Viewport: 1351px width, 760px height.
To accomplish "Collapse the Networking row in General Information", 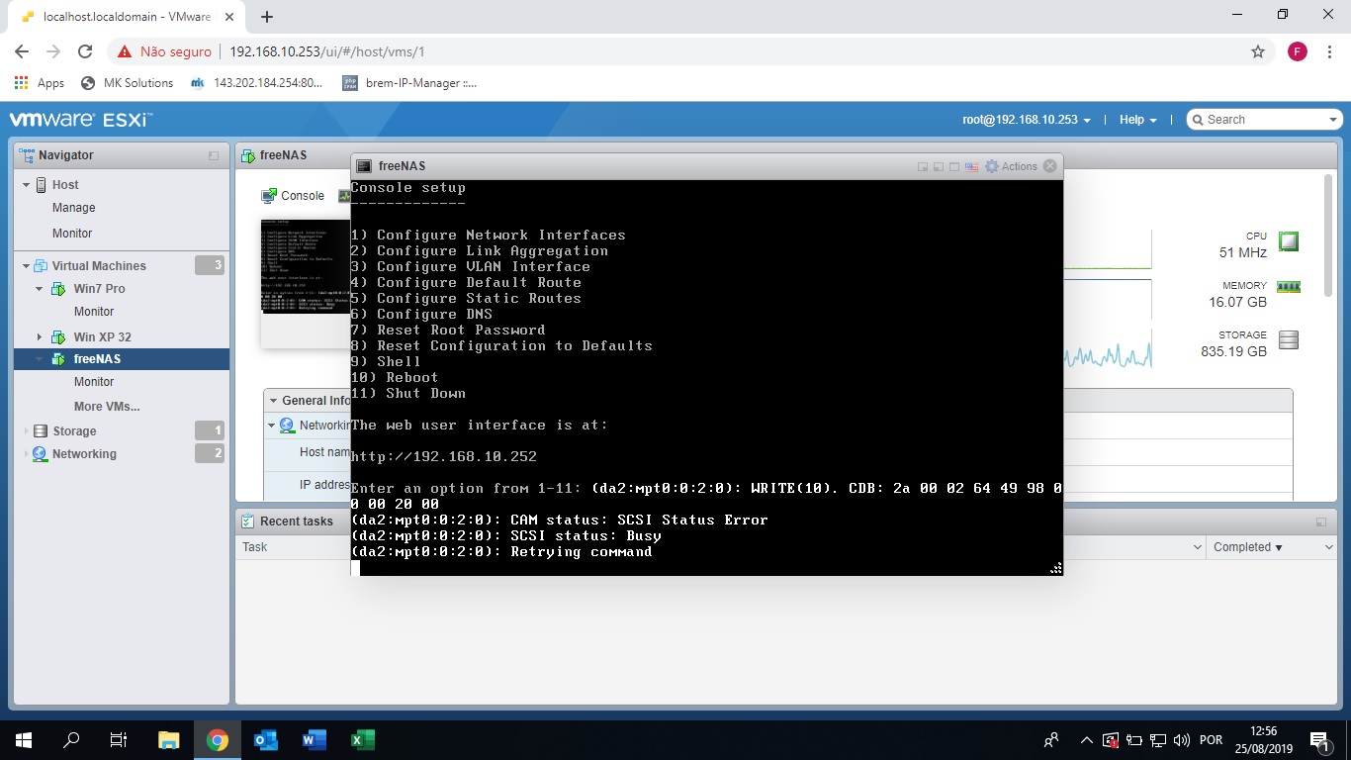I will coord(273,426).
